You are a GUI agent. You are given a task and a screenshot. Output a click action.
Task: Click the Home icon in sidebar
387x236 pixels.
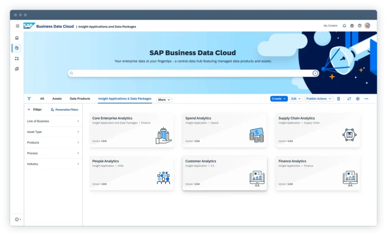17,38
